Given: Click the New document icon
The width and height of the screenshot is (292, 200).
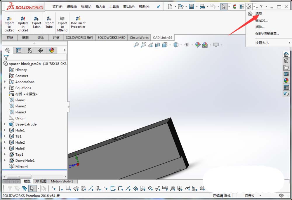Looking at the screenshot, I should point(170,7).
